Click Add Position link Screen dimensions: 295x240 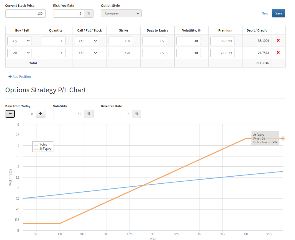point(19,77)
